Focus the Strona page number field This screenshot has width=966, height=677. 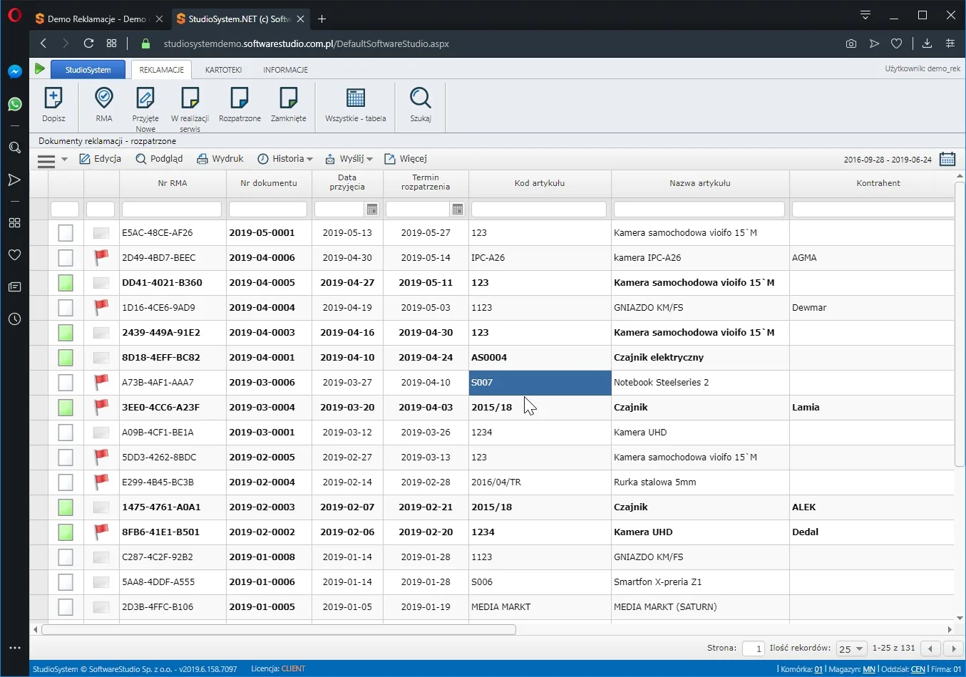point(754,648)
